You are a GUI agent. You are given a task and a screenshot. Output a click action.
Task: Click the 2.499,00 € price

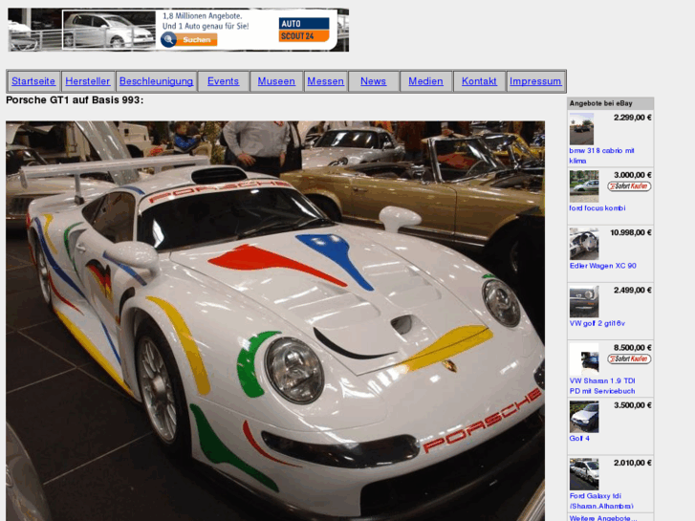[x=633, y=291]
